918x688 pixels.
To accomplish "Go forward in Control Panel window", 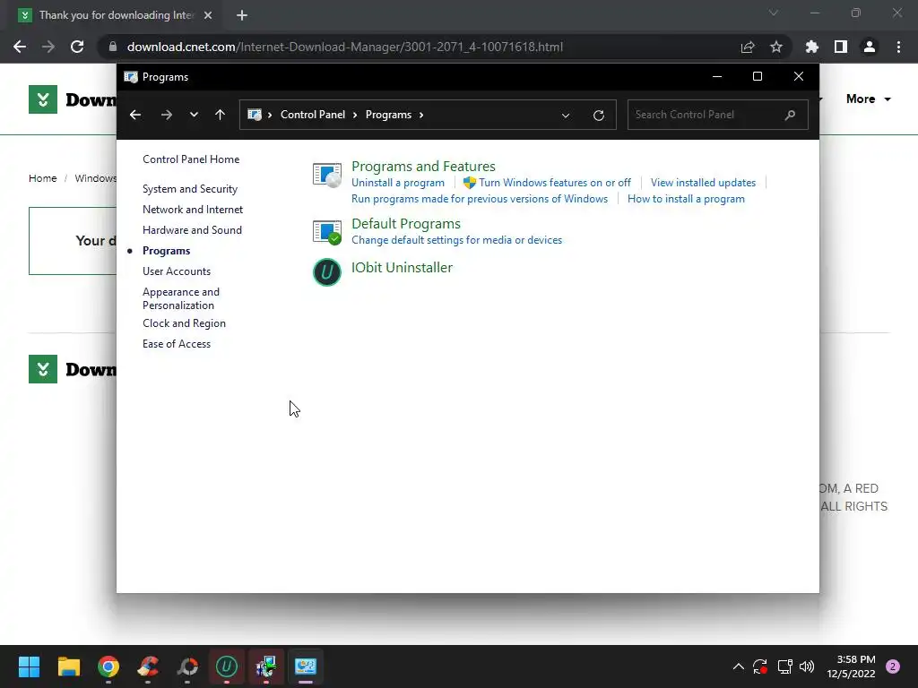I will pos(166,115).
